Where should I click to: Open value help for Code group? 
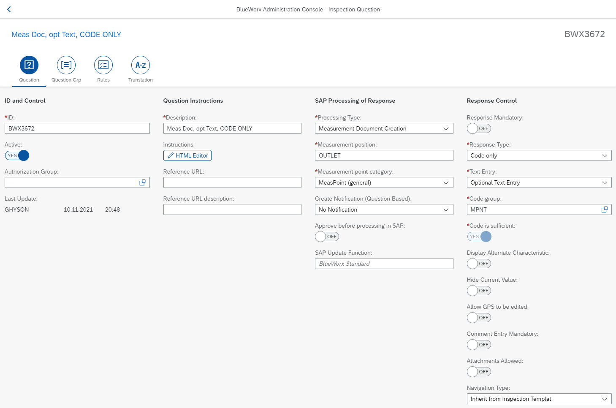click(605, 209)
